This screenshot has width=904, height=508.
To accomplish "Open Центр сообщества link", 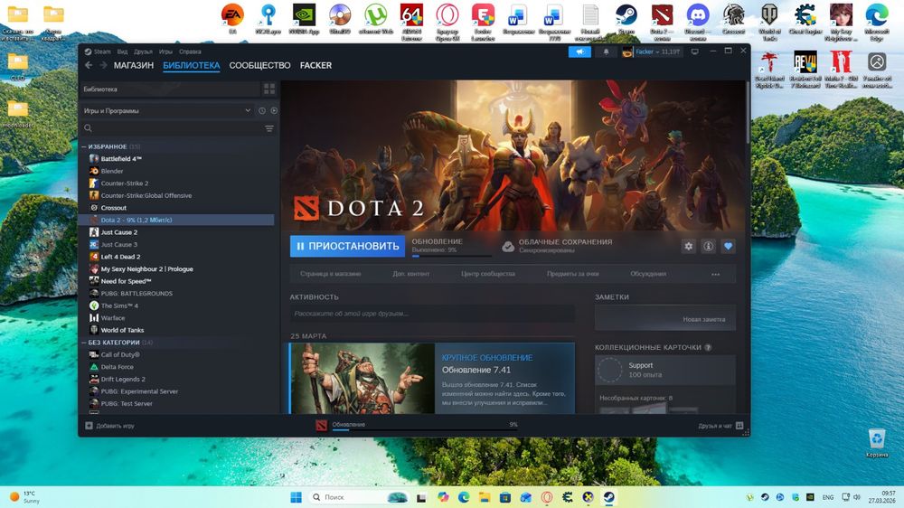I will click(488, 274).
